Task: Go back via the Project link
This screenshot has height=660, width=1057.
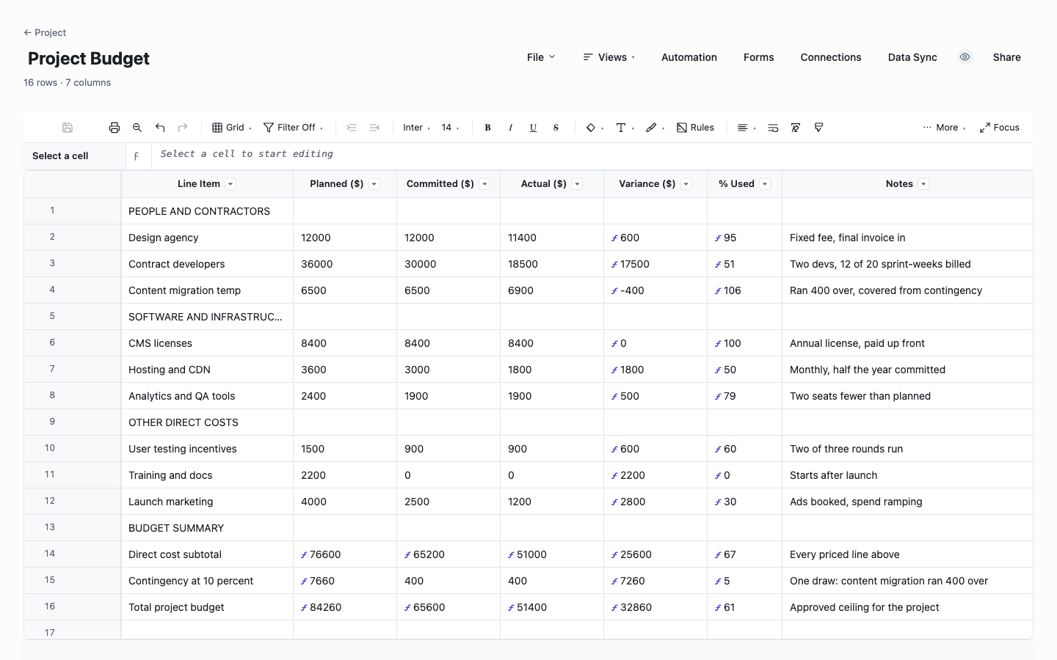Action: tap(45, 32)
